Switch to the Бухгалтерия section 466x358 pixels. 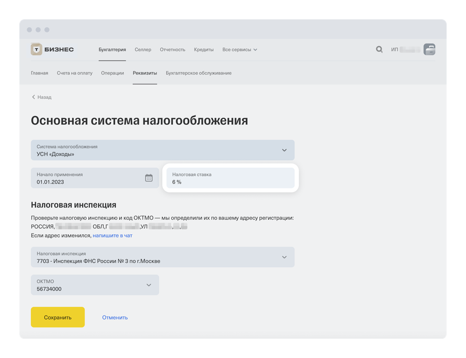(x=112, y=49)
